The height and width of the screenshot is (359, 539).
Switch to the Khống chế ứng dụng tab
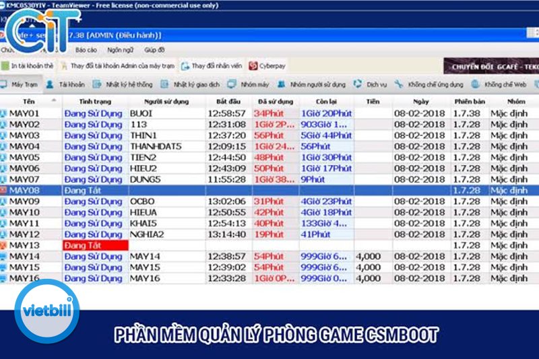coord(429,84)
